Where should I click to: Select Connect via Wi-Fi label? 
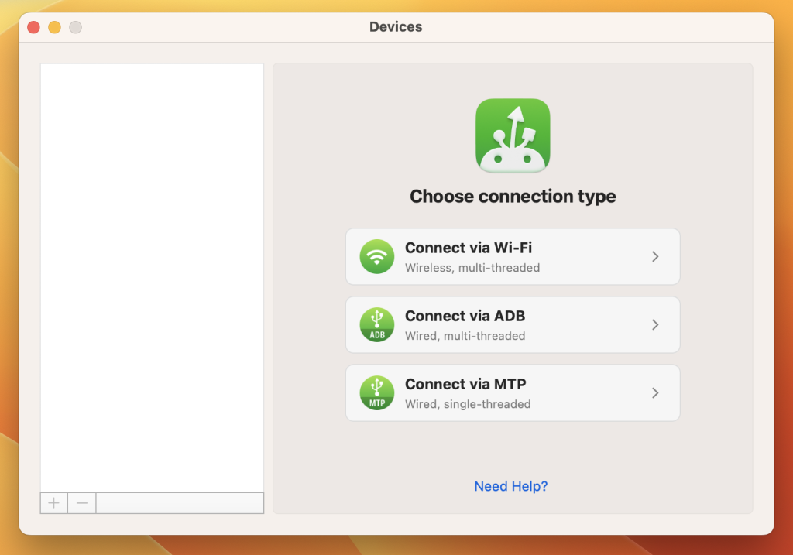coord(468,248)
